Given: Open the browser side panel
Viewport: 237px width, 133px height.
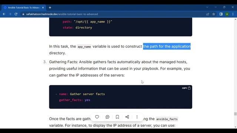Looking at the screenshot, I should click(x=221, y=14).
